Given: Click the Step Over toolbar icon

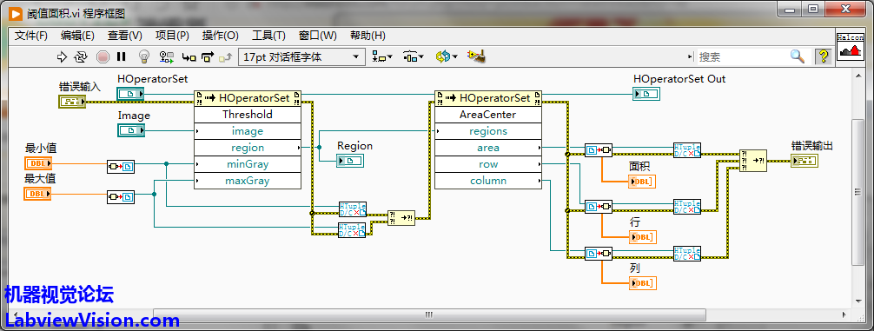Looking at the screenshot, I should (x=208, y=56).
